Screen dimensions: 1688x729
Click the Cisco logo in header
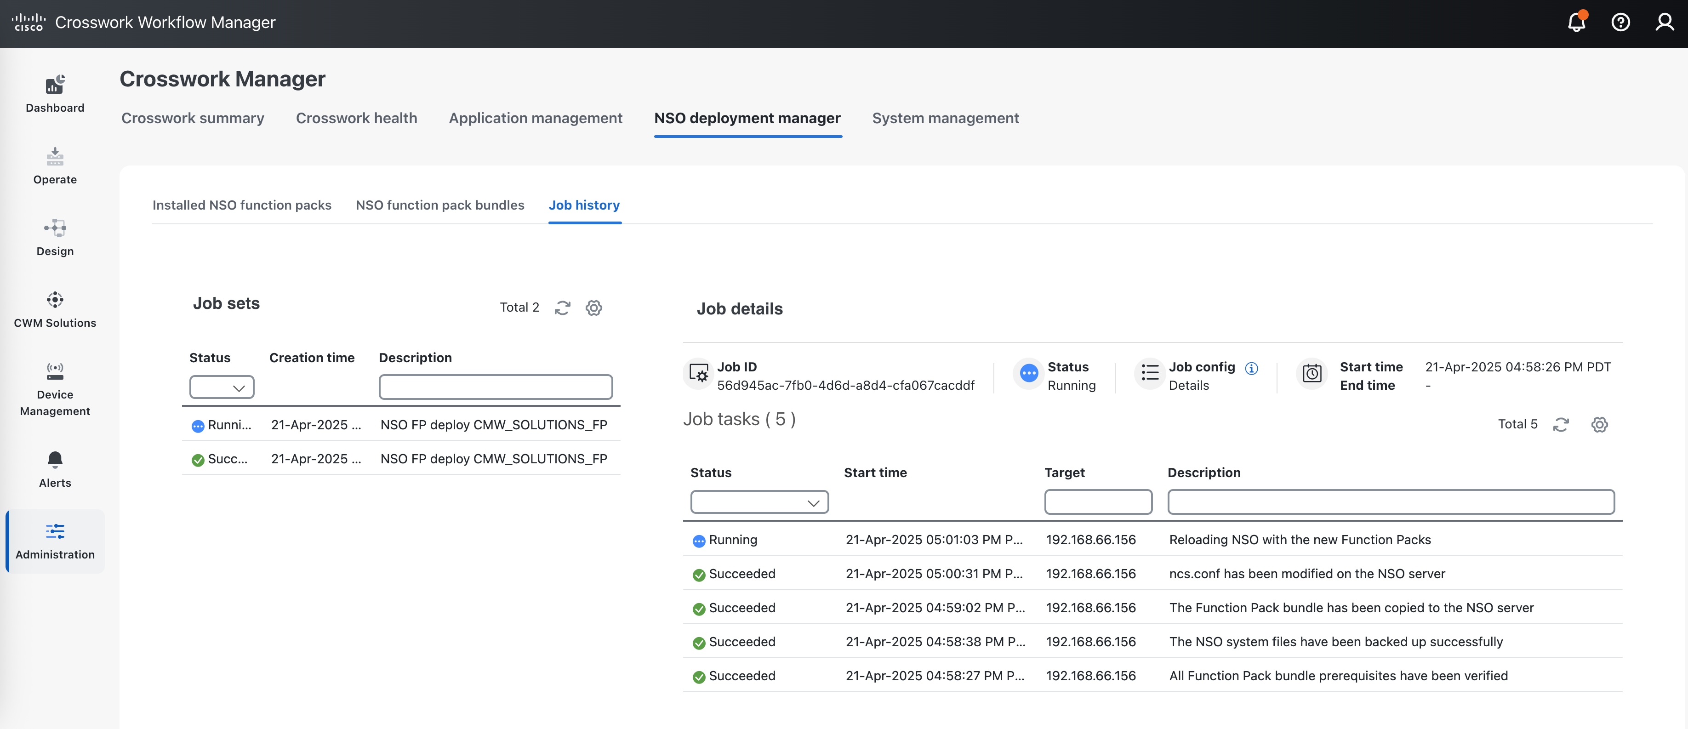(x=28, y=22)
